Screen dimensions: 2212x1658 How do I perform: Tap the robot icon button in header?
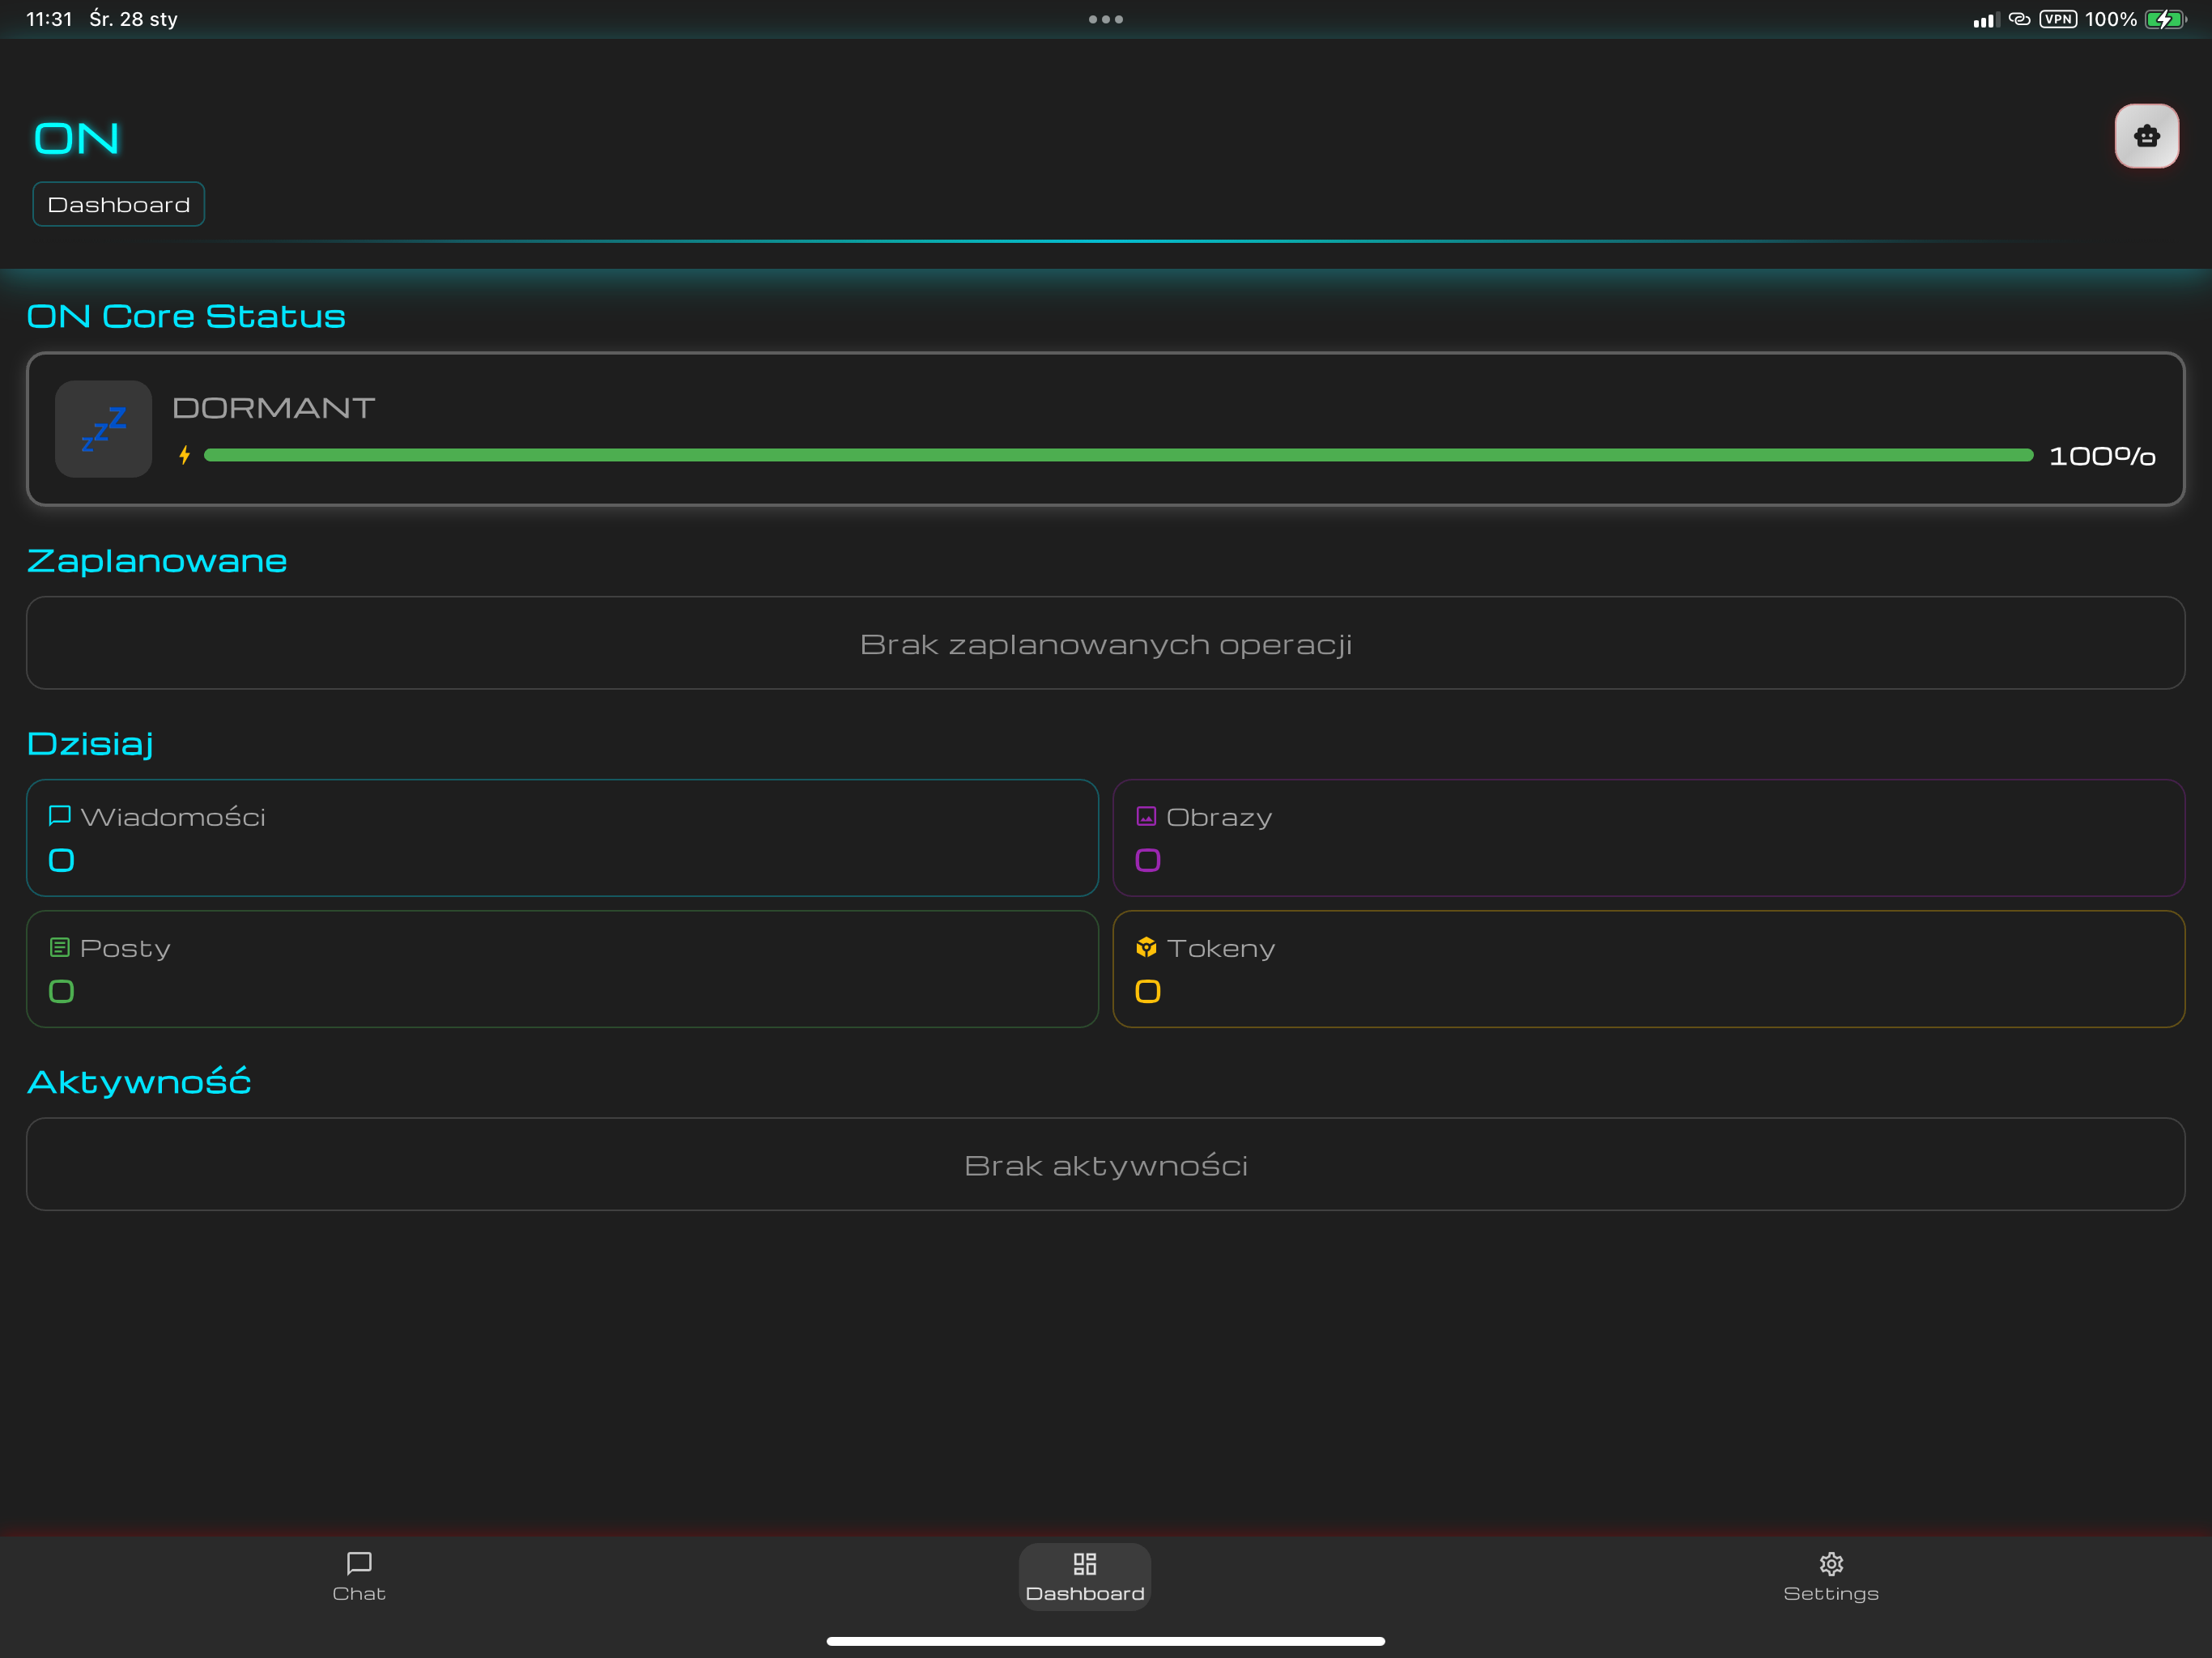click(x=2146, y=136)
